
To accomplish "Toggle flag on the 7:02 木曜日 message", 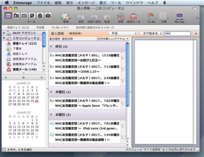I will point(123,103).
